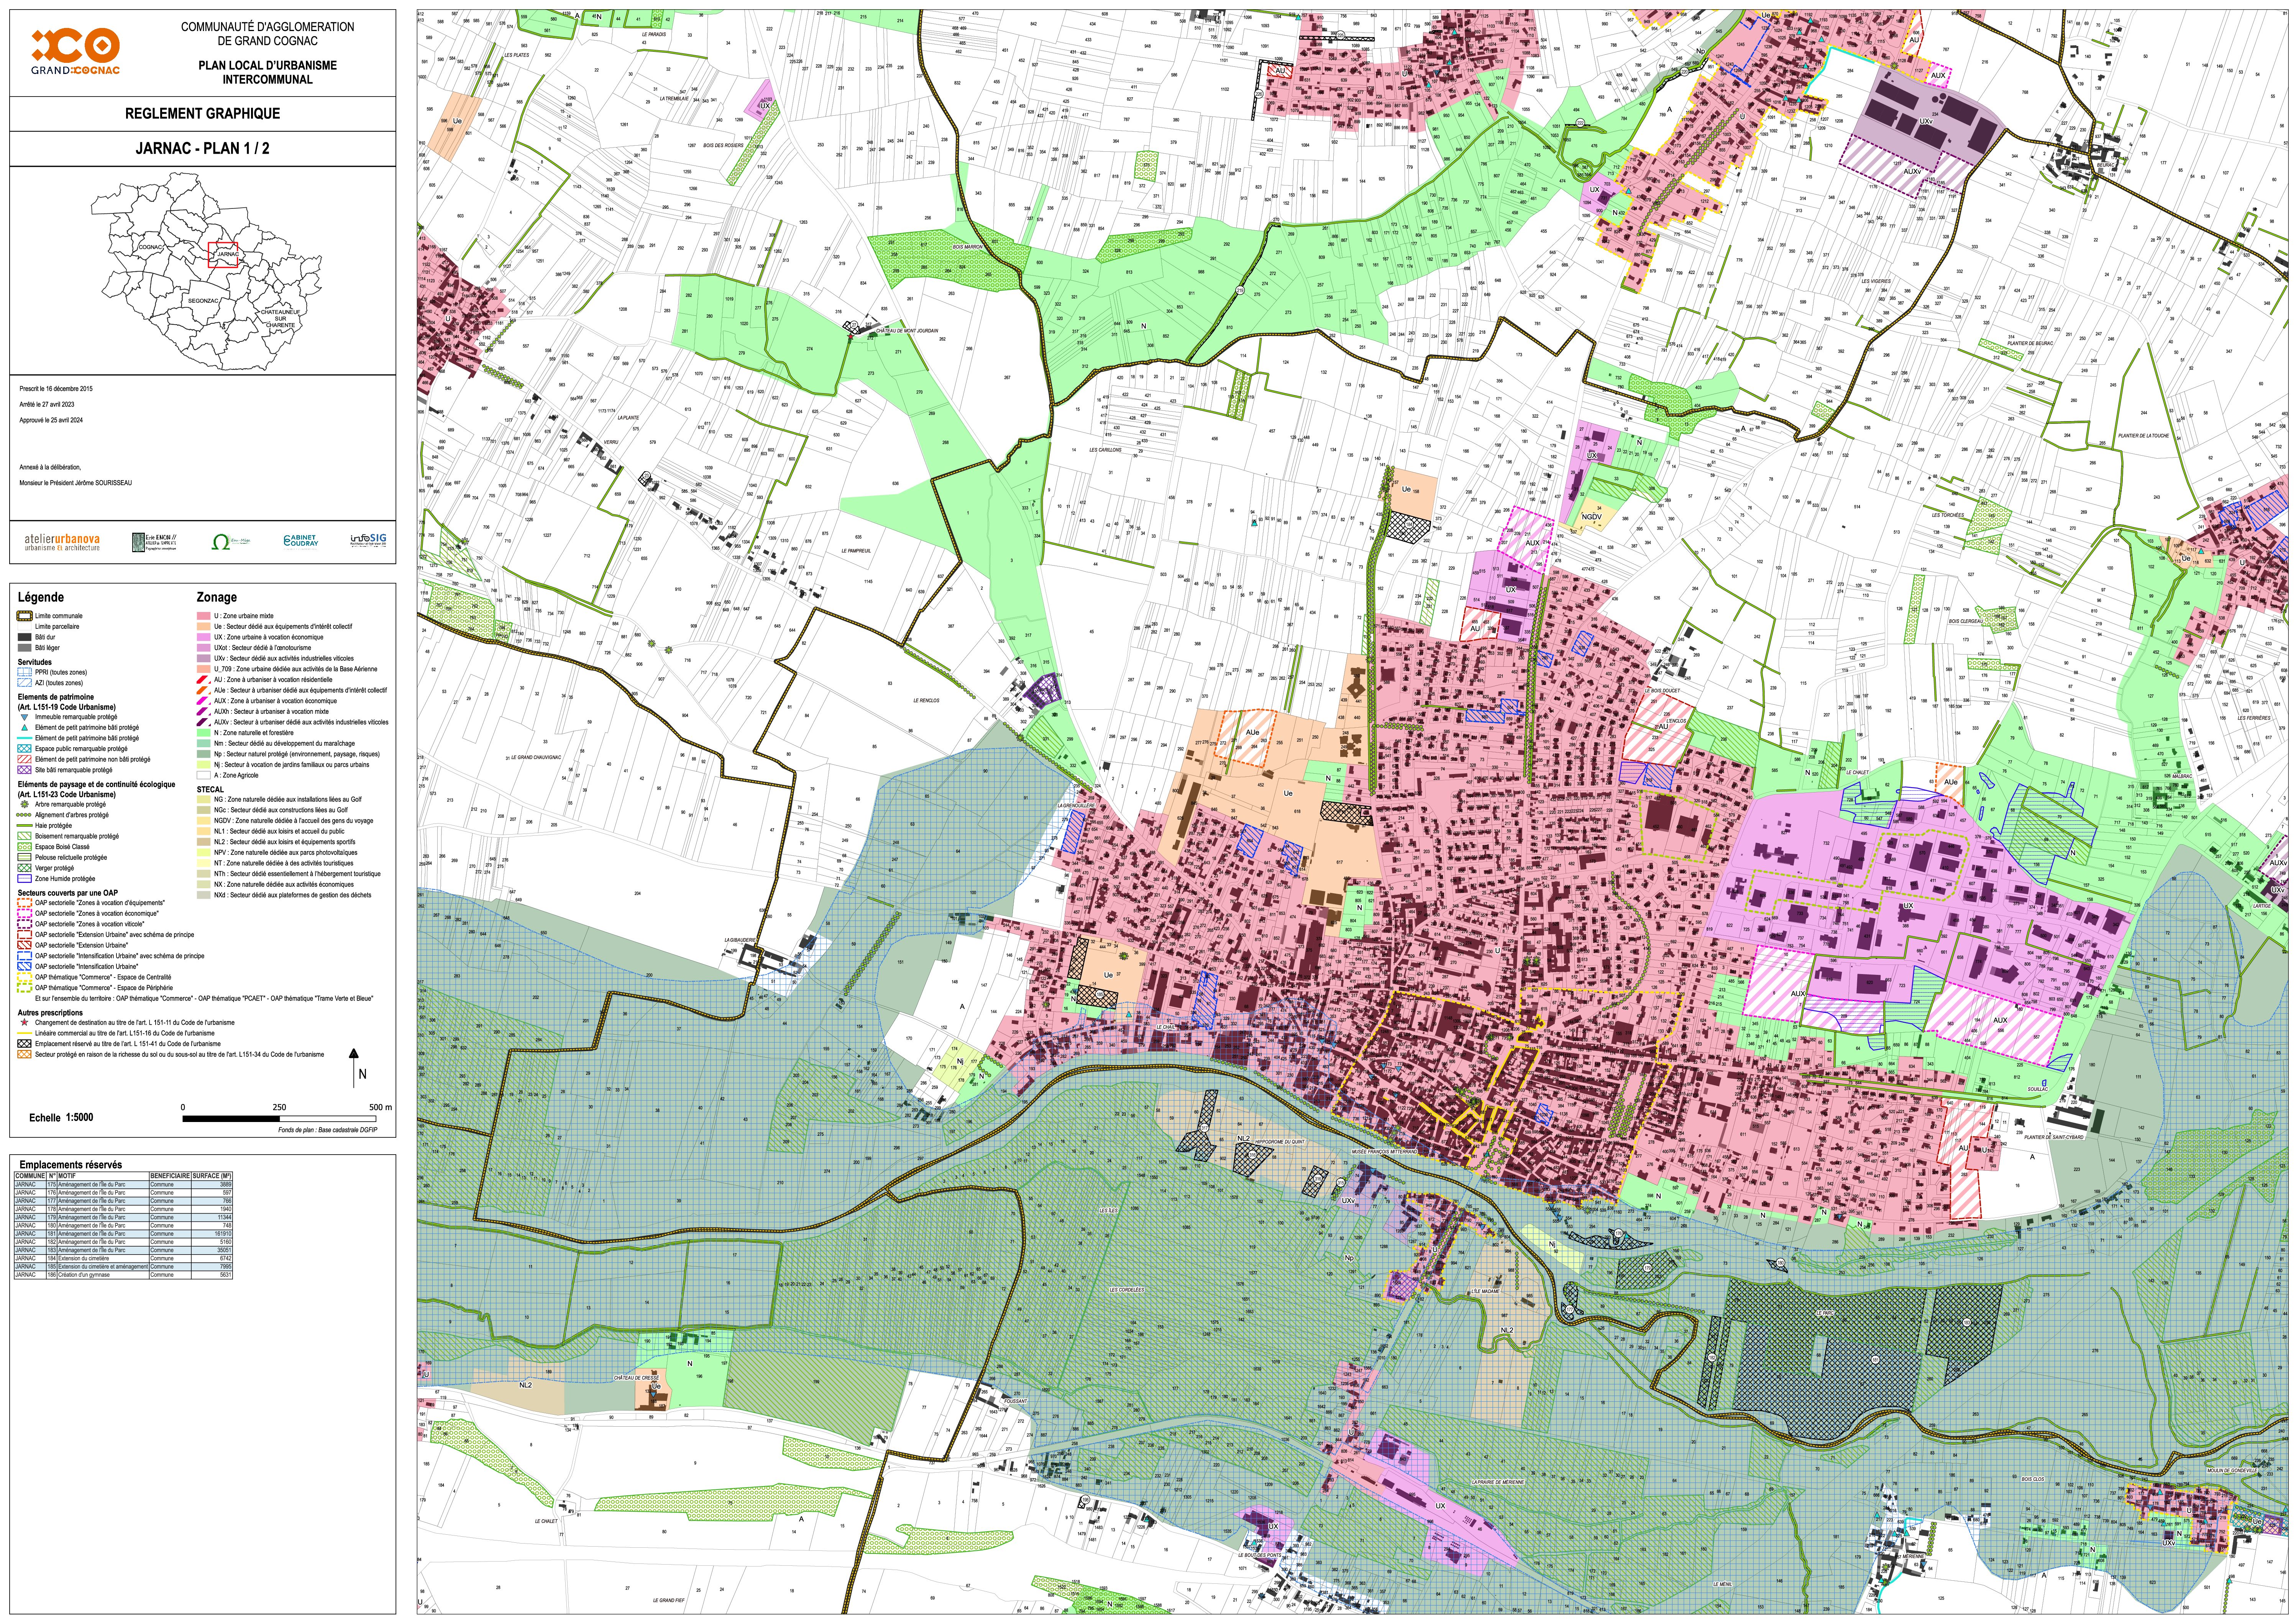Image resolution: width=2296 pixels, height=1624 pixels.
Task: Click the SEGONZAC label on locator map
Action: [x=203, y=300]
